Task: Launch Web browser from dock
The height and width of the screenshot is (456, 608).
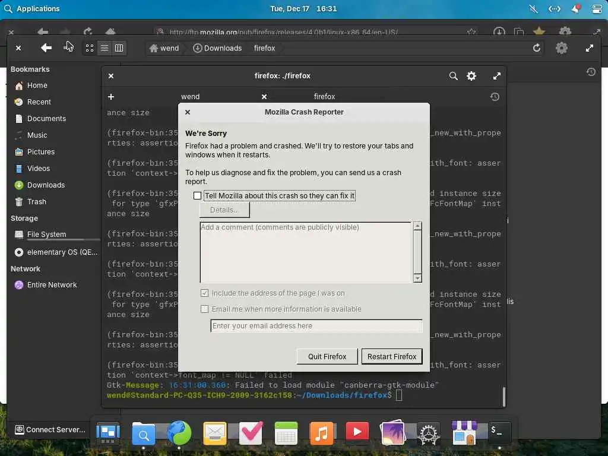Action: point(179,433)
